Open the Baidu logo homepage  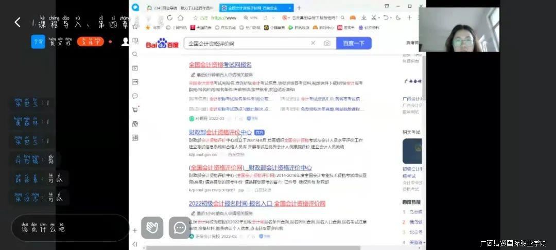[162, 44]
